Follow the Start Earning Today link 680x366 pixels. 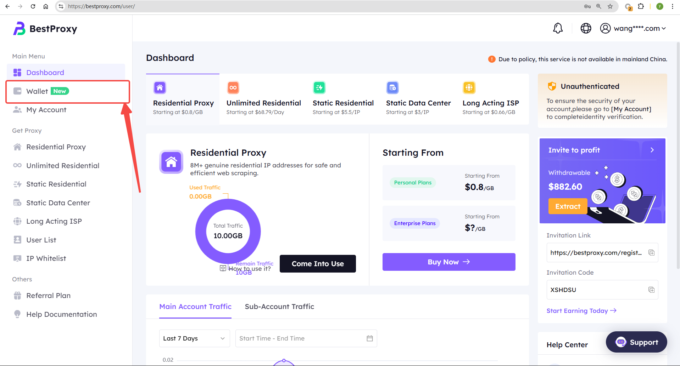tap(581, 311)
